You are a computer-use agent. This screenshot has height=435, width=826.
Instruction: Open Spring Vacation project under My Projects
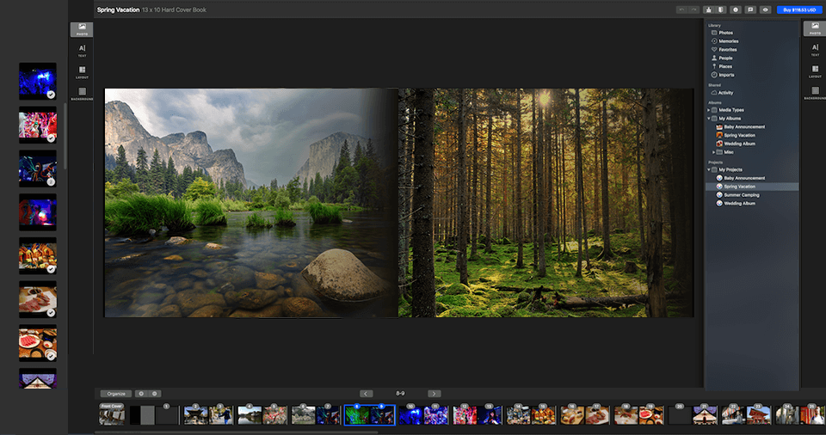pos(752,187)
